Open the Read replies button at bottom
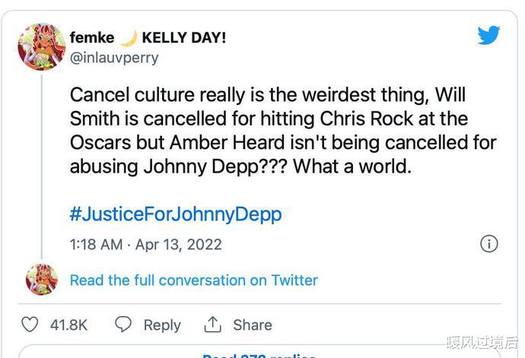 (259, 353)
